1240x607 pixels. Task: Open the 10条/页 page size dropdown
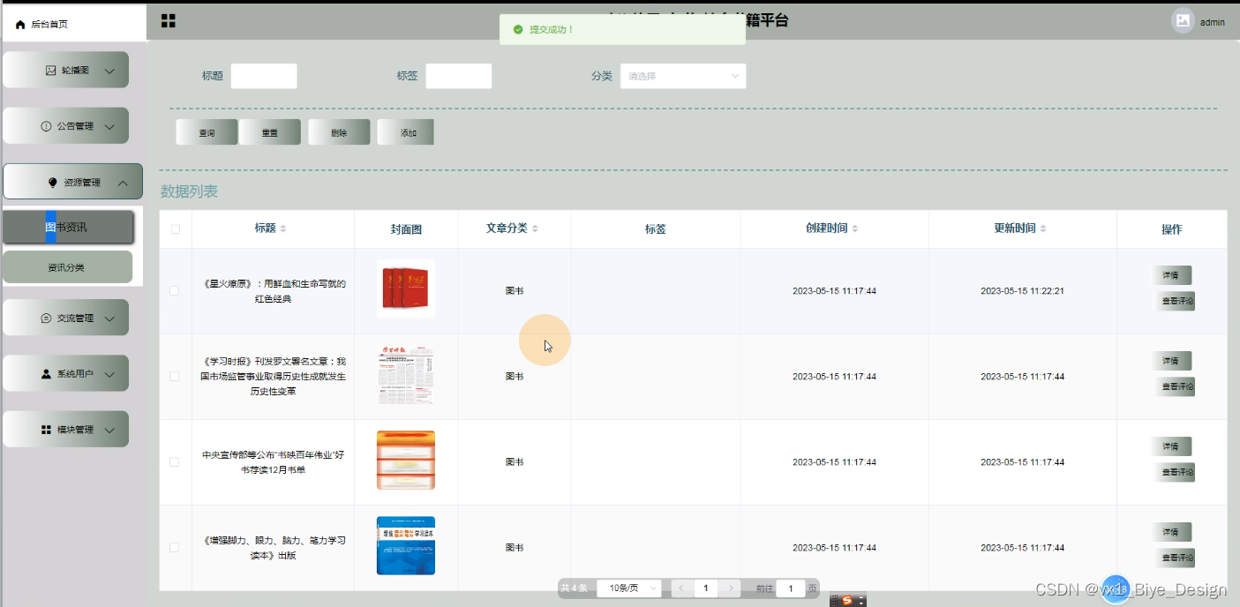tap(629, 588)
